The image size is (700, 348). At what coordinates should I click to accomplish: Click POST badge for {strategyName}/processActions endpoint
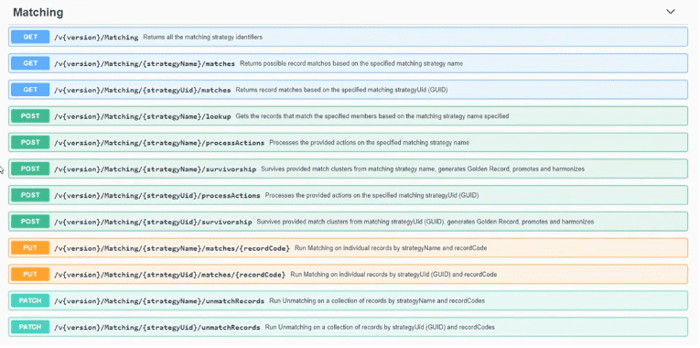coord(30,143)
